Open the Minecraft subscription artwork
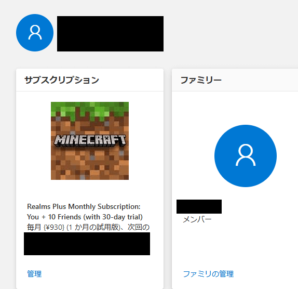298x289 pixels. point(90,141)
